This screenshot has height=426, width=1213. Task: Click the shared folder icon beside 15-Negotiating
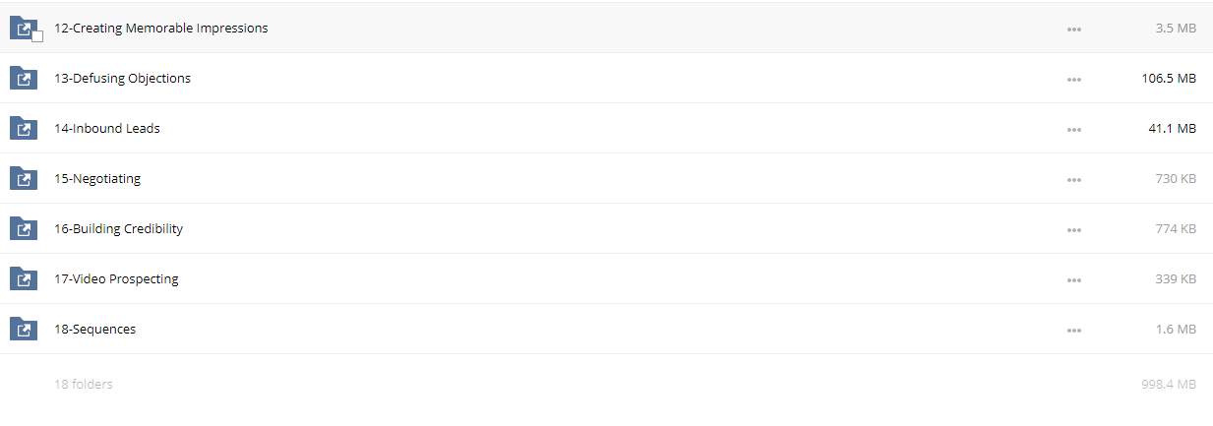pos(24,179)
